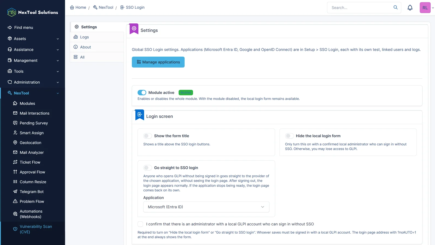Check the local administrator confirmation checkbox
435x245 pixels.
pyautogui.click(x=140, y=224)
